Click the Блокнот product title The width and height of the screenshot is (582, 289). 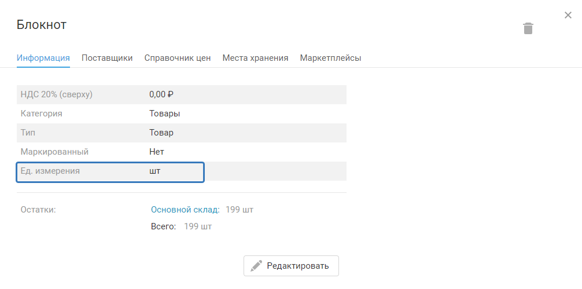tap(42, 24)
